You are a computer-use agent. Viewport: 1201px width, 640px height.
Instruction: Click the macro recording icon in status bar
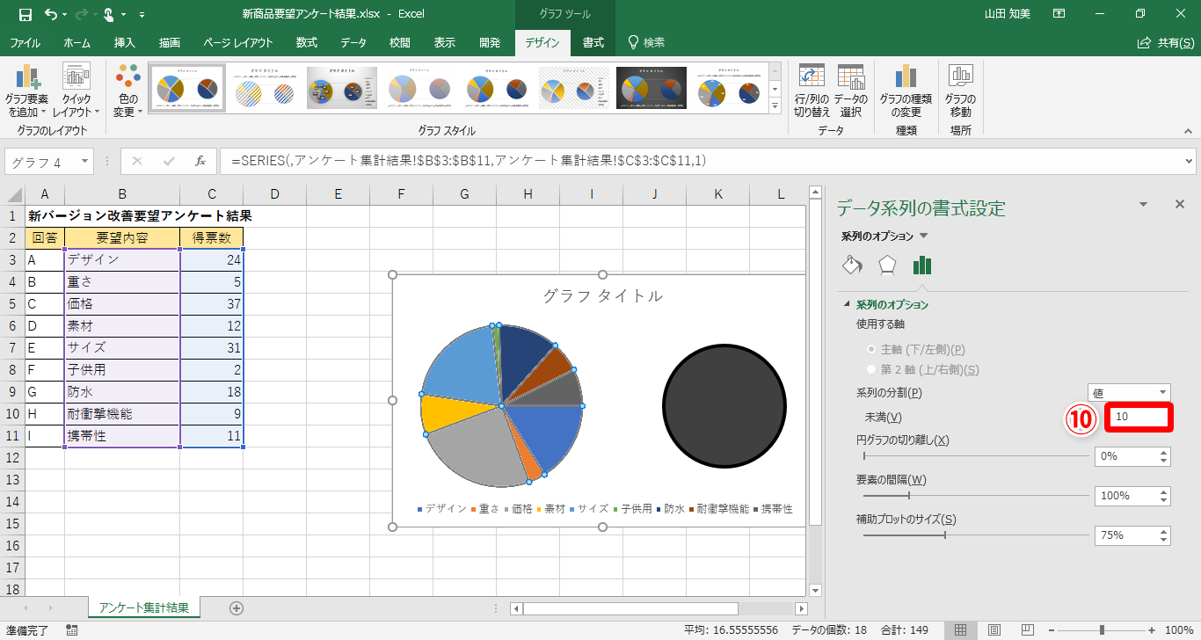click(72, 630)
